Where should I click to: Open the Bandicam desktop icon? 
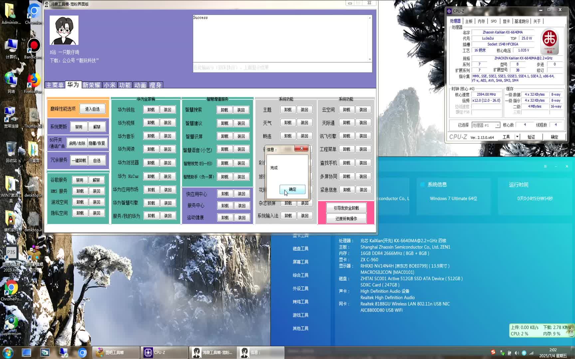coord(33,48)
